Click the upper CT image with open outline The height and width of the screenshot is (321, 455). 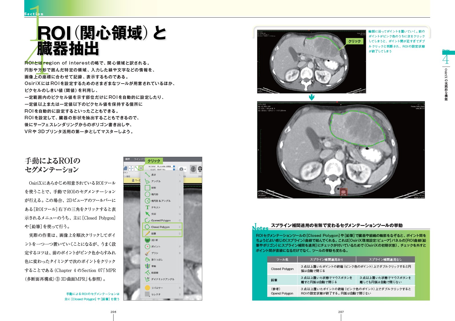pos(312,62)
